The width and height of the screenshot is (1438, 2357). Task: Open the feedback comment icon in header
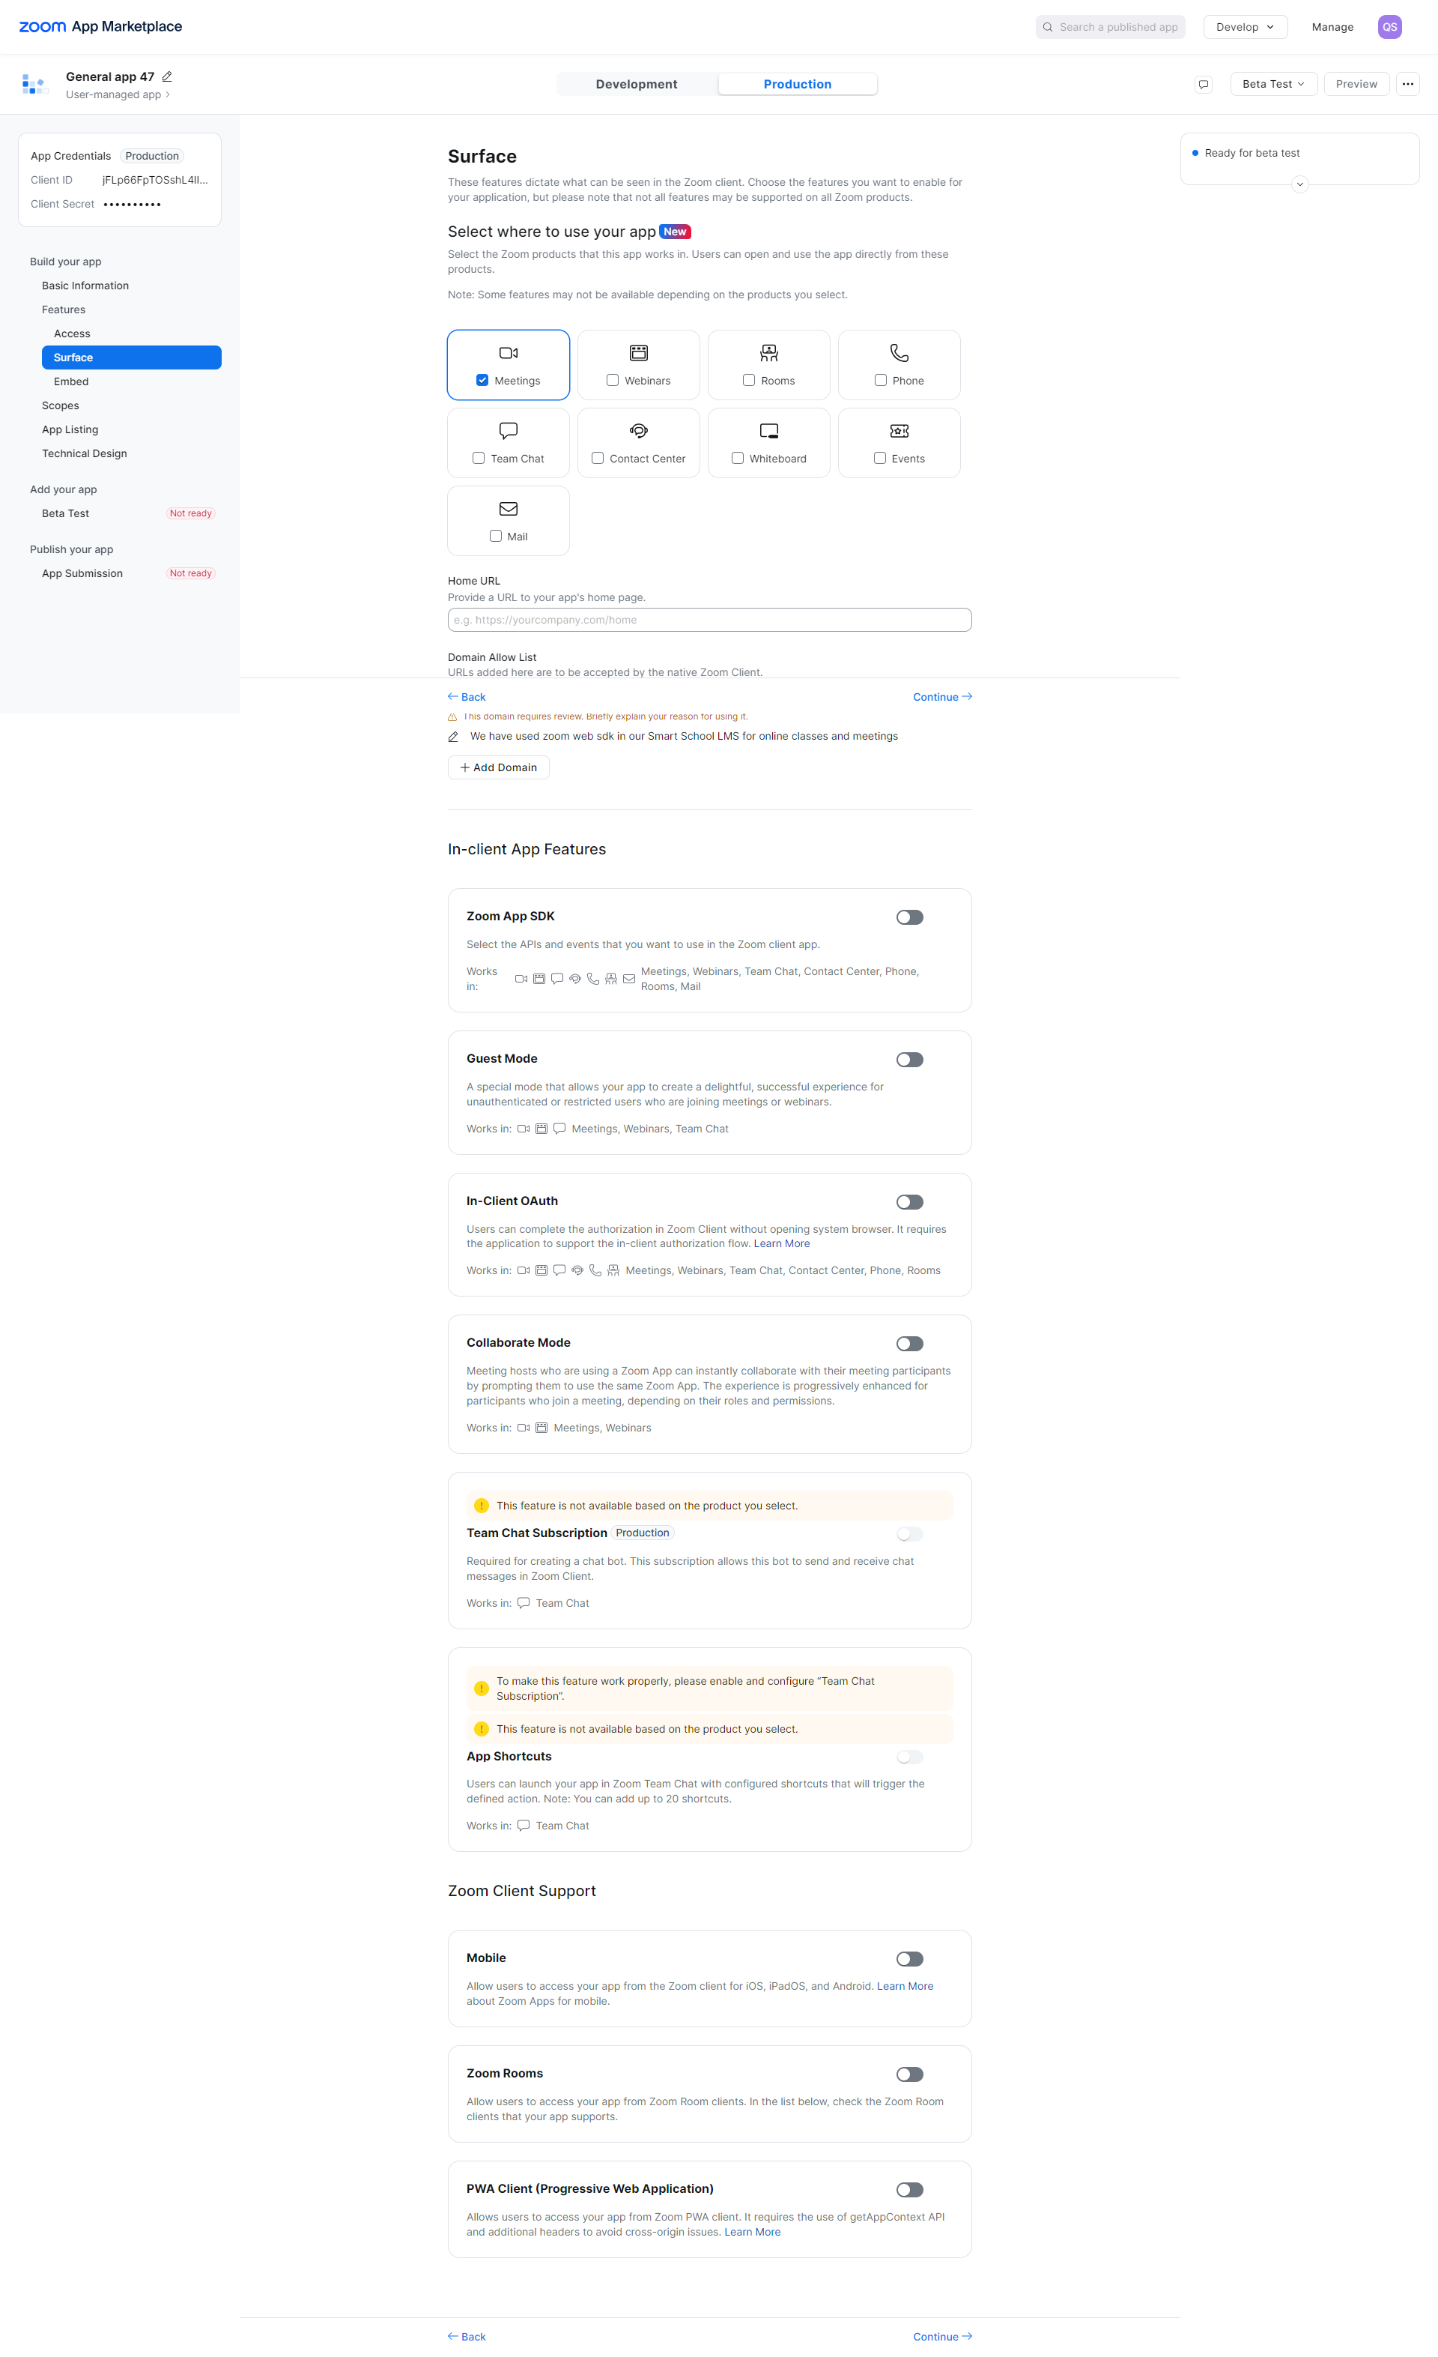coord(1204,84)
